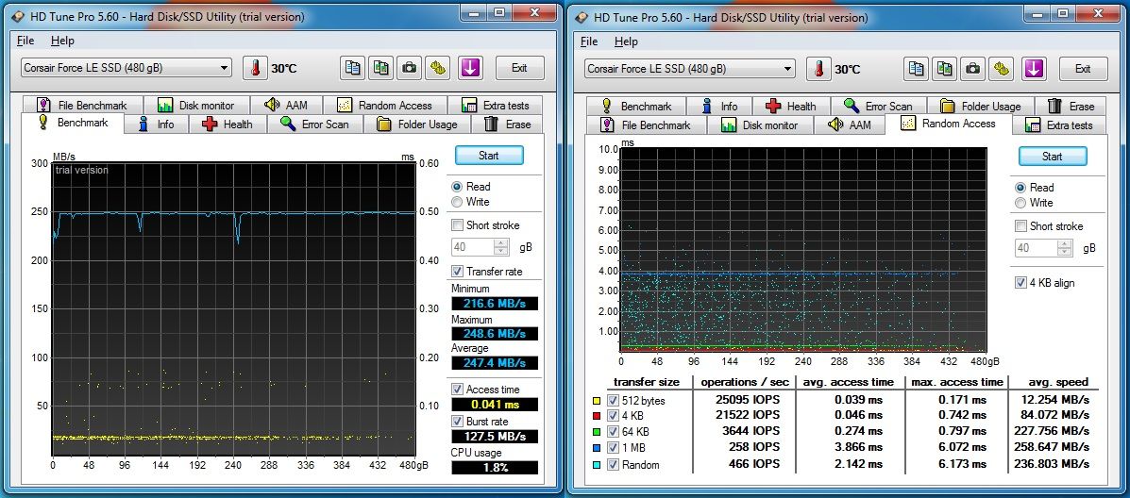
Task: Click the thermometer temperature icon in the Random Access window
Action: (x=821, y=69)
